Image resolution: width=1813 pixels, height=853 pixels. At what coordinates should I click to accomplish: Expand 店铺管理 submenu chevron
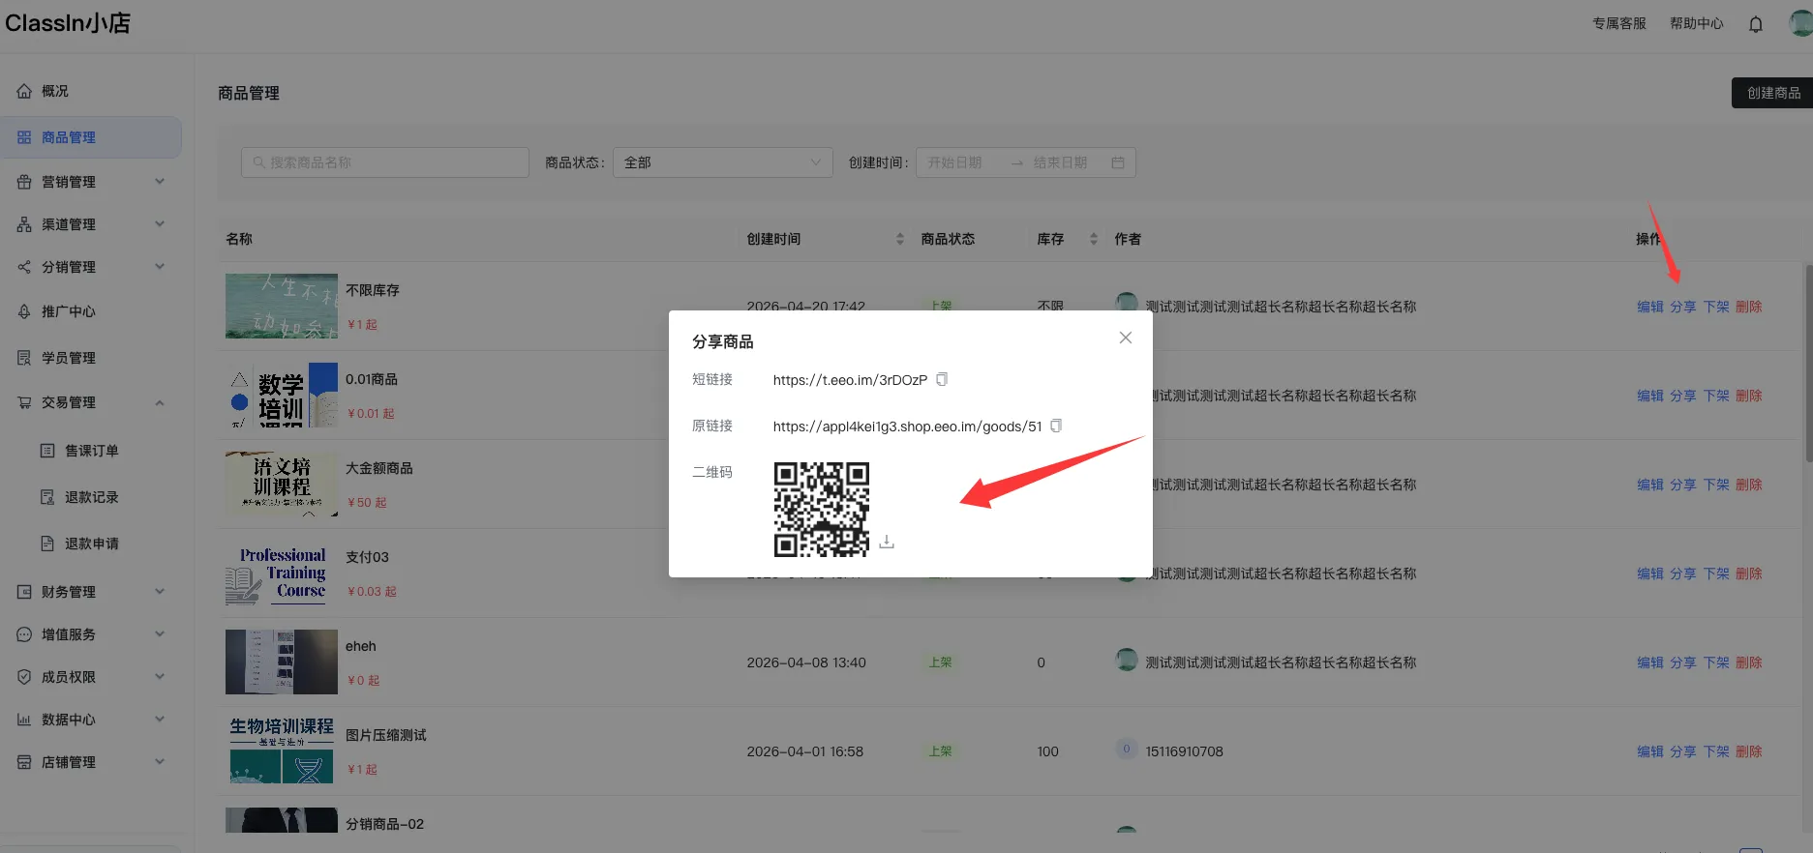tap(160, 762)
